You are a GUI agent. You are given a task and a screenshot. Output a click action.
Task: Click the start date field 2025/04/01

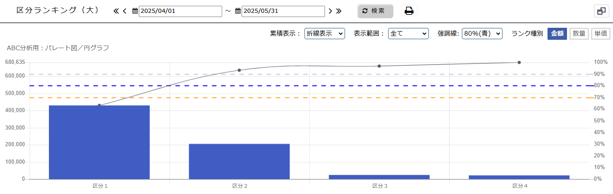click(180, 11)
